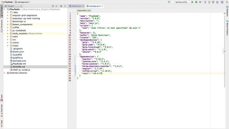Viewport: 229px width, 129px height.
Task: Expand the angularjs-up-and-running folder
Action: pyautogui.click(x=8, y=18)
